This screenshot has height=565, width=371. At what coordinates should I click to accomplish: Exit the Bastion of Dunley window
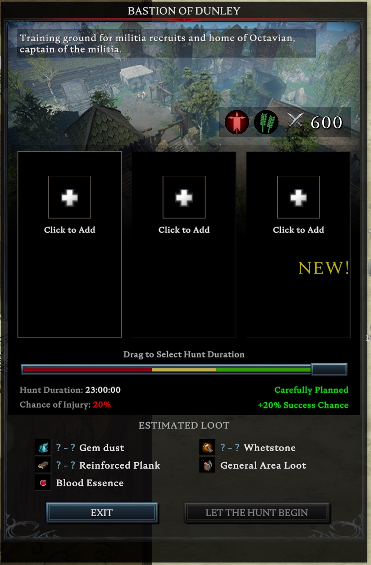click(x=102, y=513)
